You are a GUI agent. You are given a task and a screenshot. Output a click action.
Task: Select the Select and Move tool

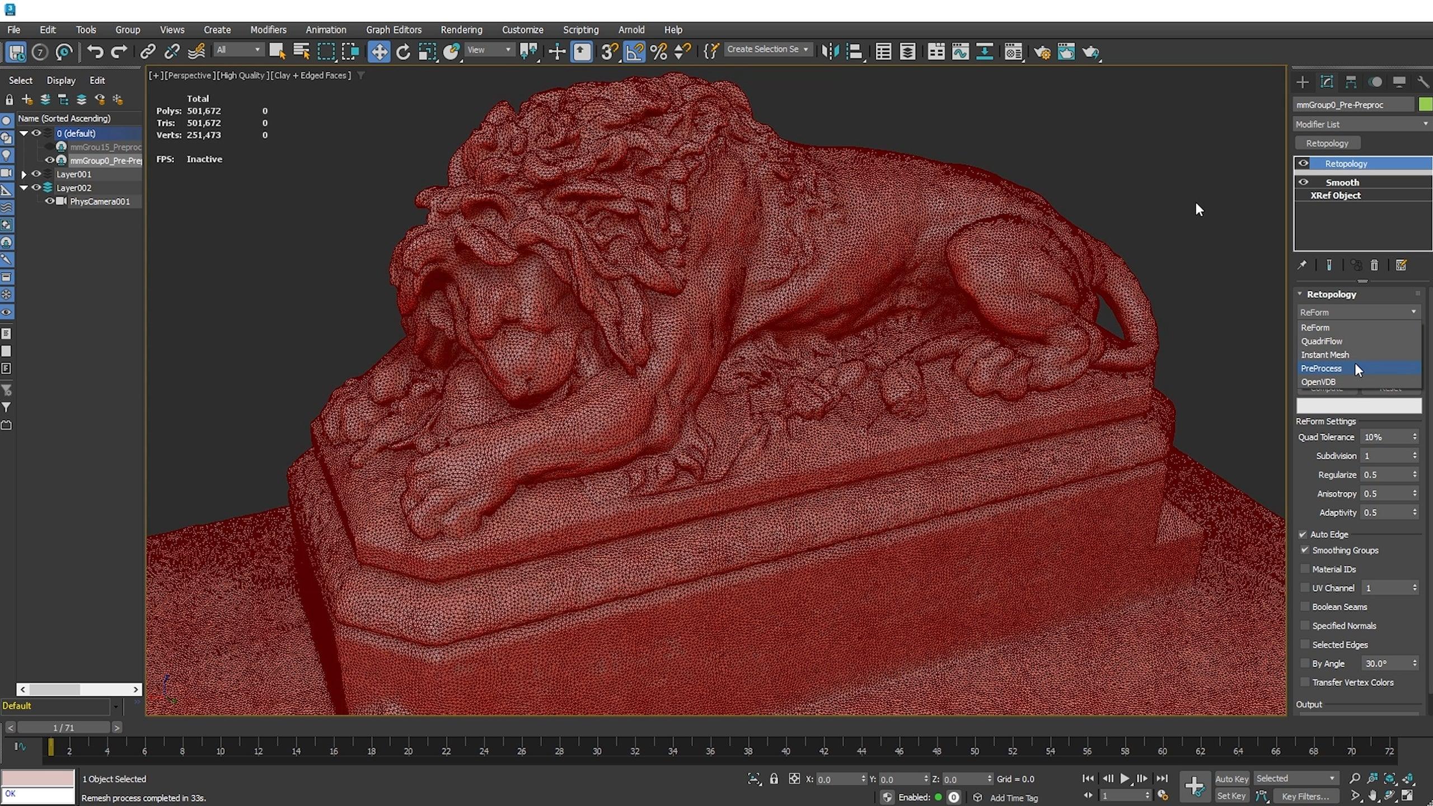click(379, 51)
